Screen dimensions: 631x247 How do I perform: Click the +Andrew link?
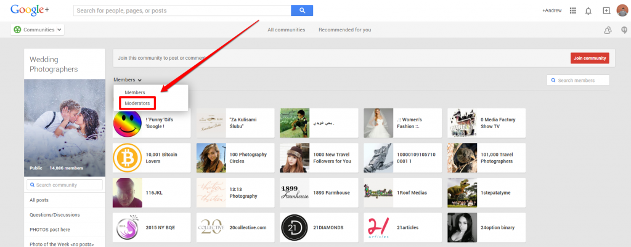click(552, 10)
